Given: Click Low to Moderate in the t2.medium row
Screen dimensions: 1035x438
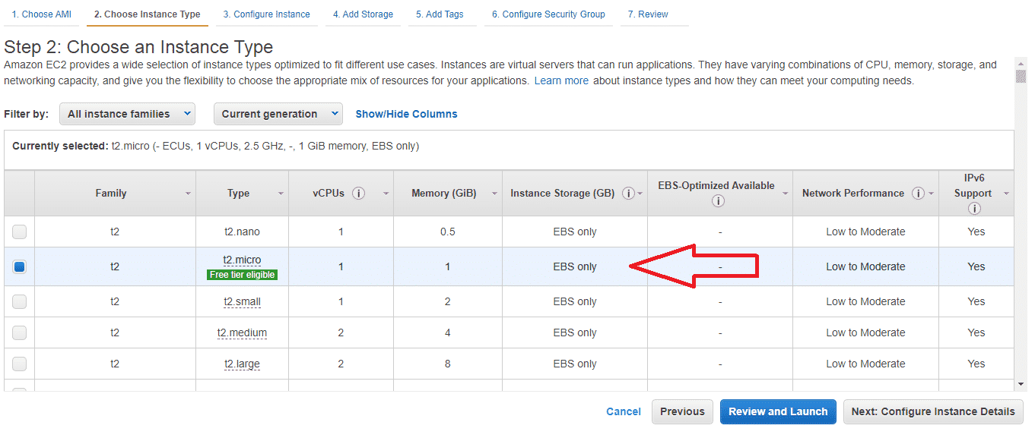Looking at the screenshot, I should pos(865,332).
